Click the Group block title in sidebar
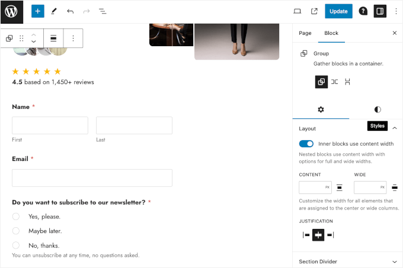The image size is (403, 268). click(321, 53)
